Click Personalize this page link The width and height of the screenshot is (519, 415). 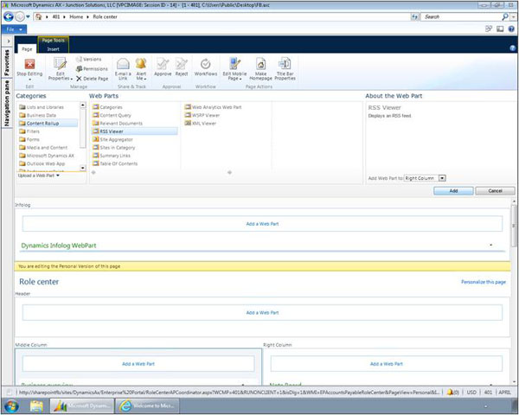point(484,282)
